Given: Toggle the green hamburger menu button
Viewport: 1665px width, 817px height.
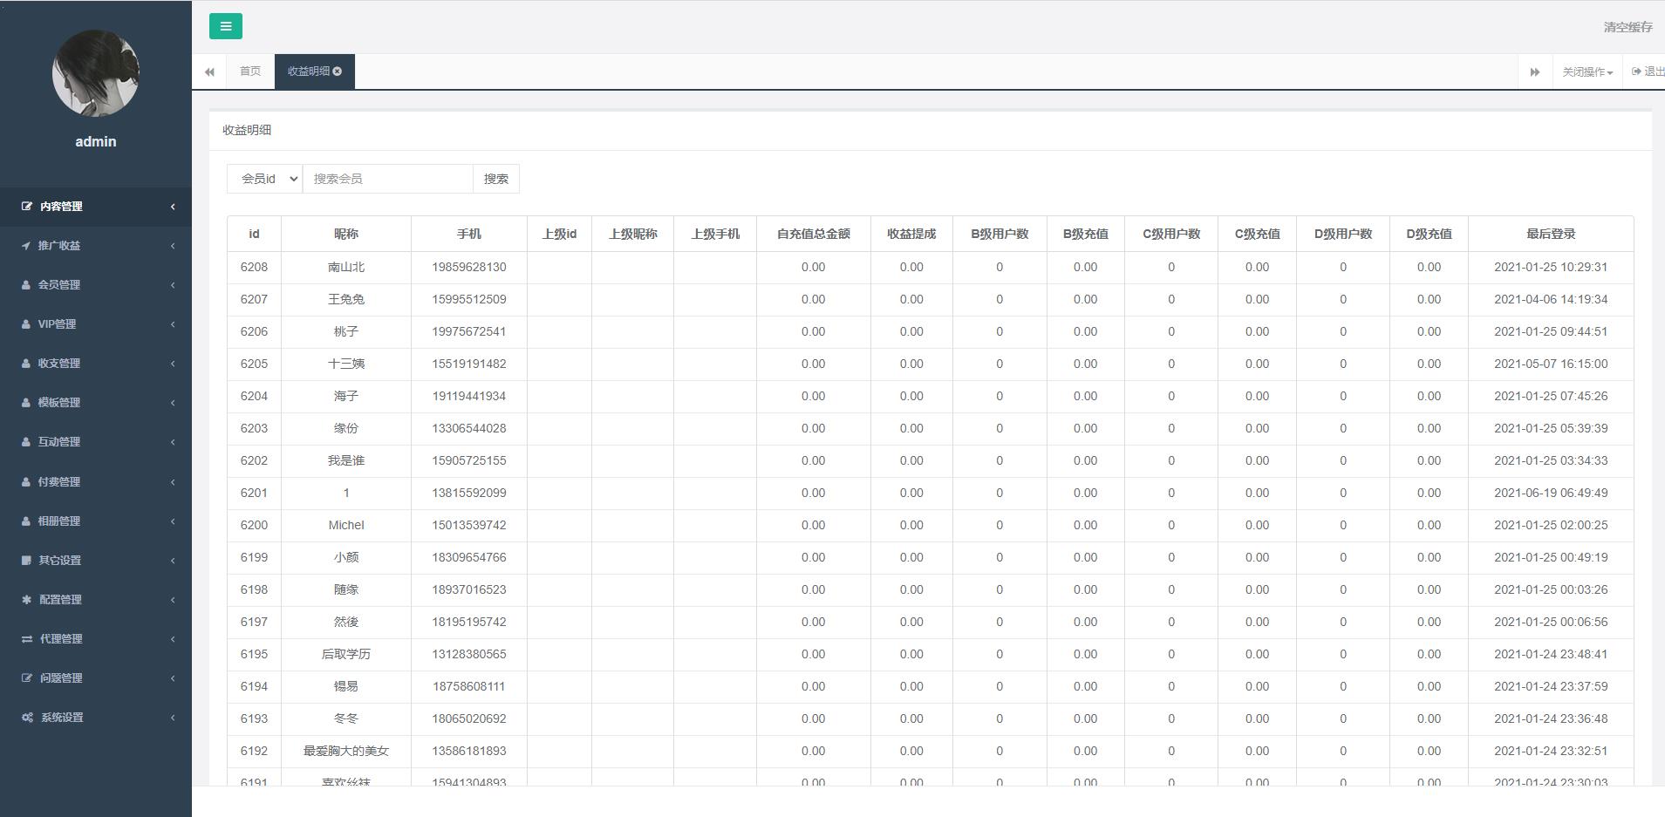Looking at the screenshot, I should click(x=225, y=26).
